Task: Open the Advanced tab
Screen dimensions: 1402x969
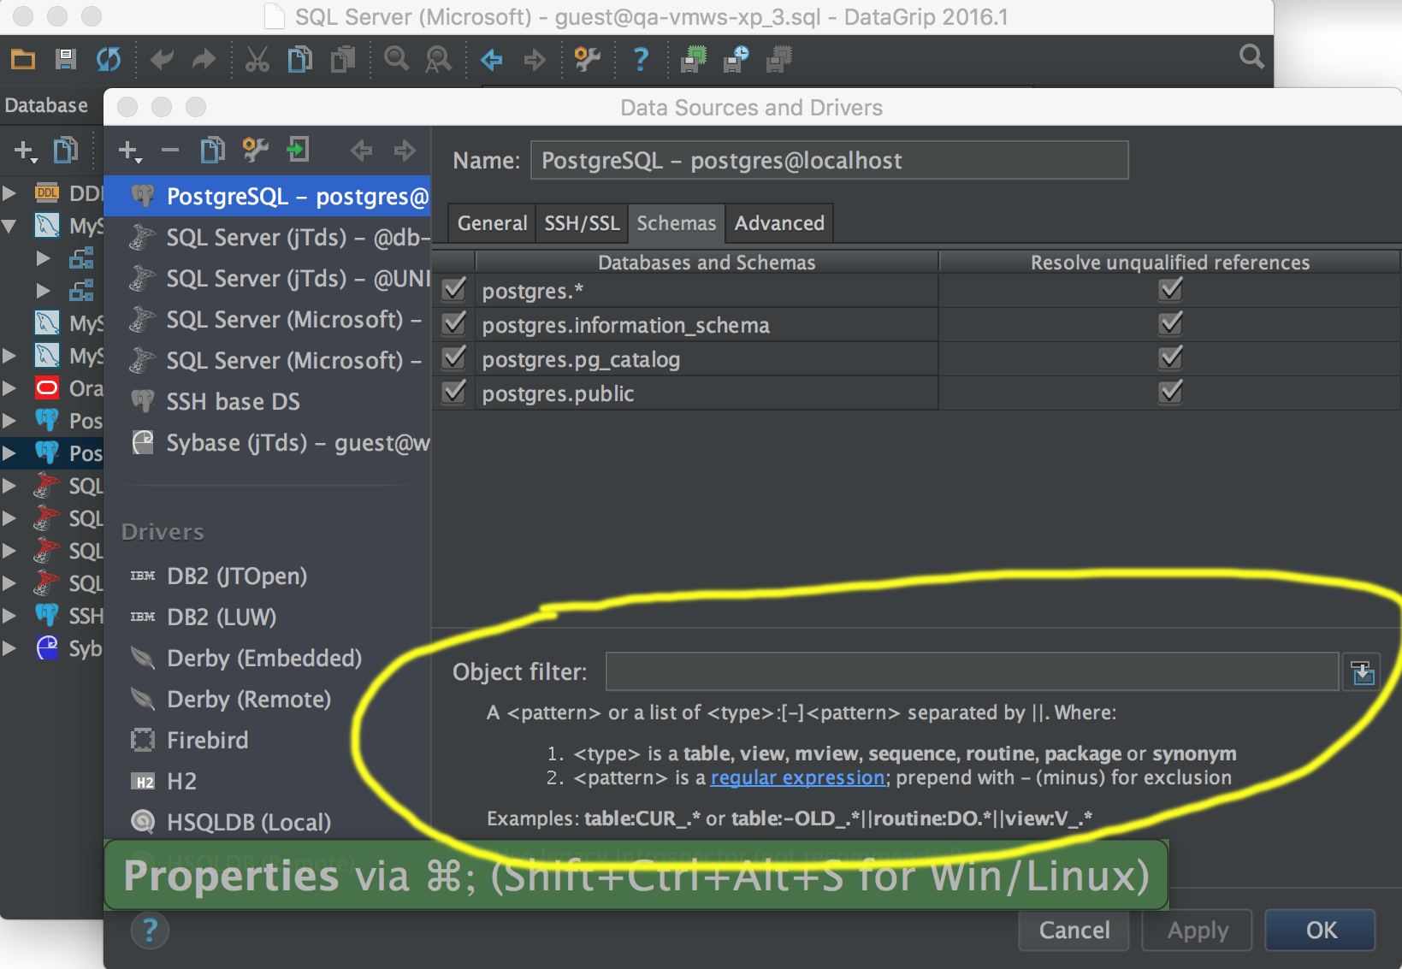Action: point(779,223)
